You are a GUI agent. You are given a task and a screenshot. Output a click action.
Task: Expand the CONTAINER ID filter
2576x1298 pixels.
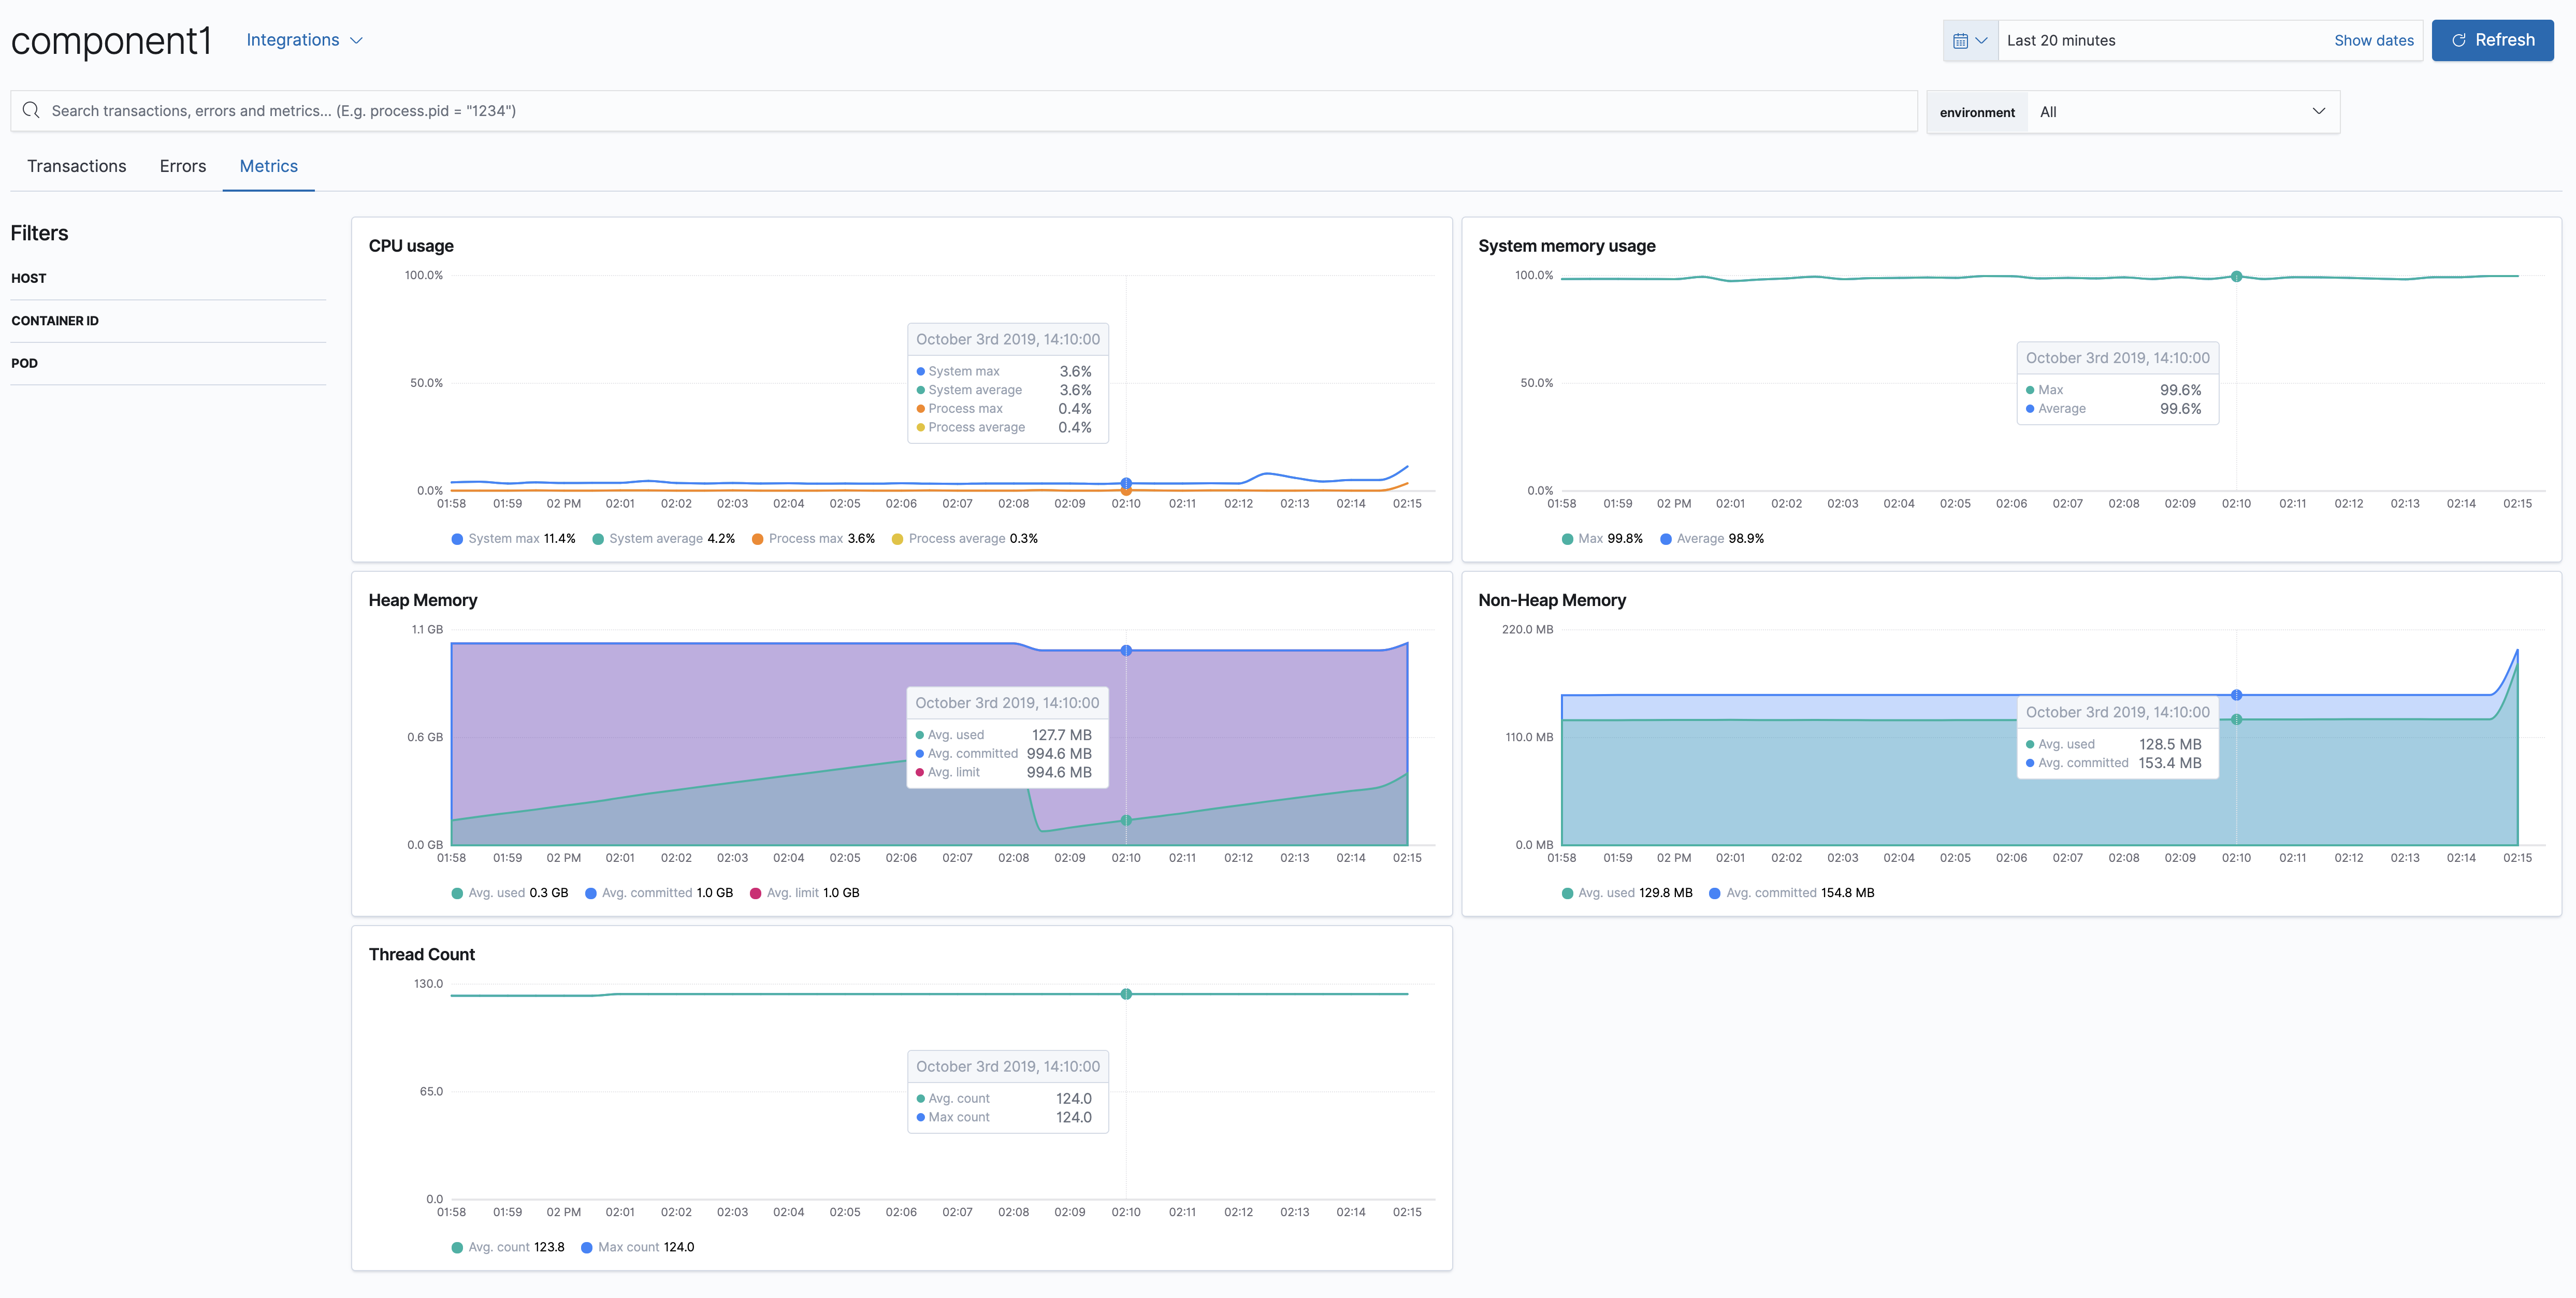[55, 321]
